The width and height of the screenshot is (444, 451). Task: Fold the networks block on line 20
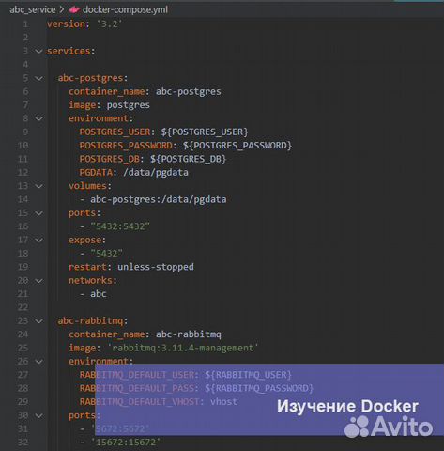click(38, 281)
